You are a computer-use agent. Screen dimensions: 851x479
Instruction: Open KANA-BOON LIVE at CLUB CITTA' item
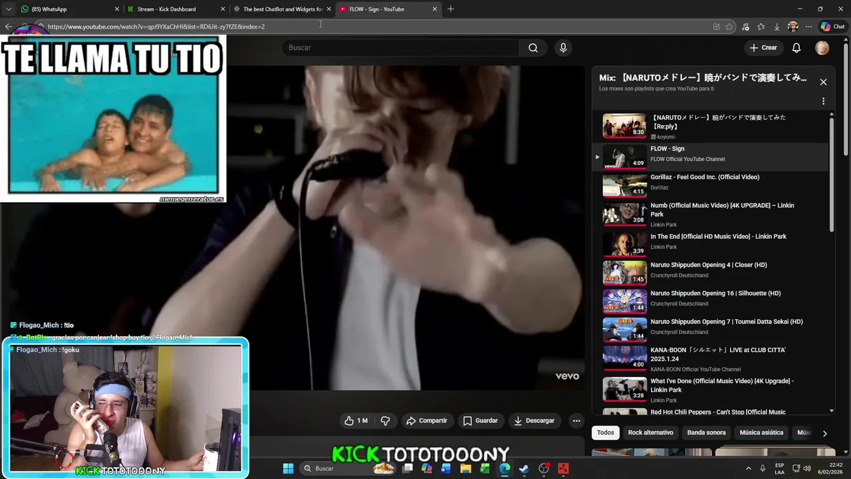[x=711, y=358]
